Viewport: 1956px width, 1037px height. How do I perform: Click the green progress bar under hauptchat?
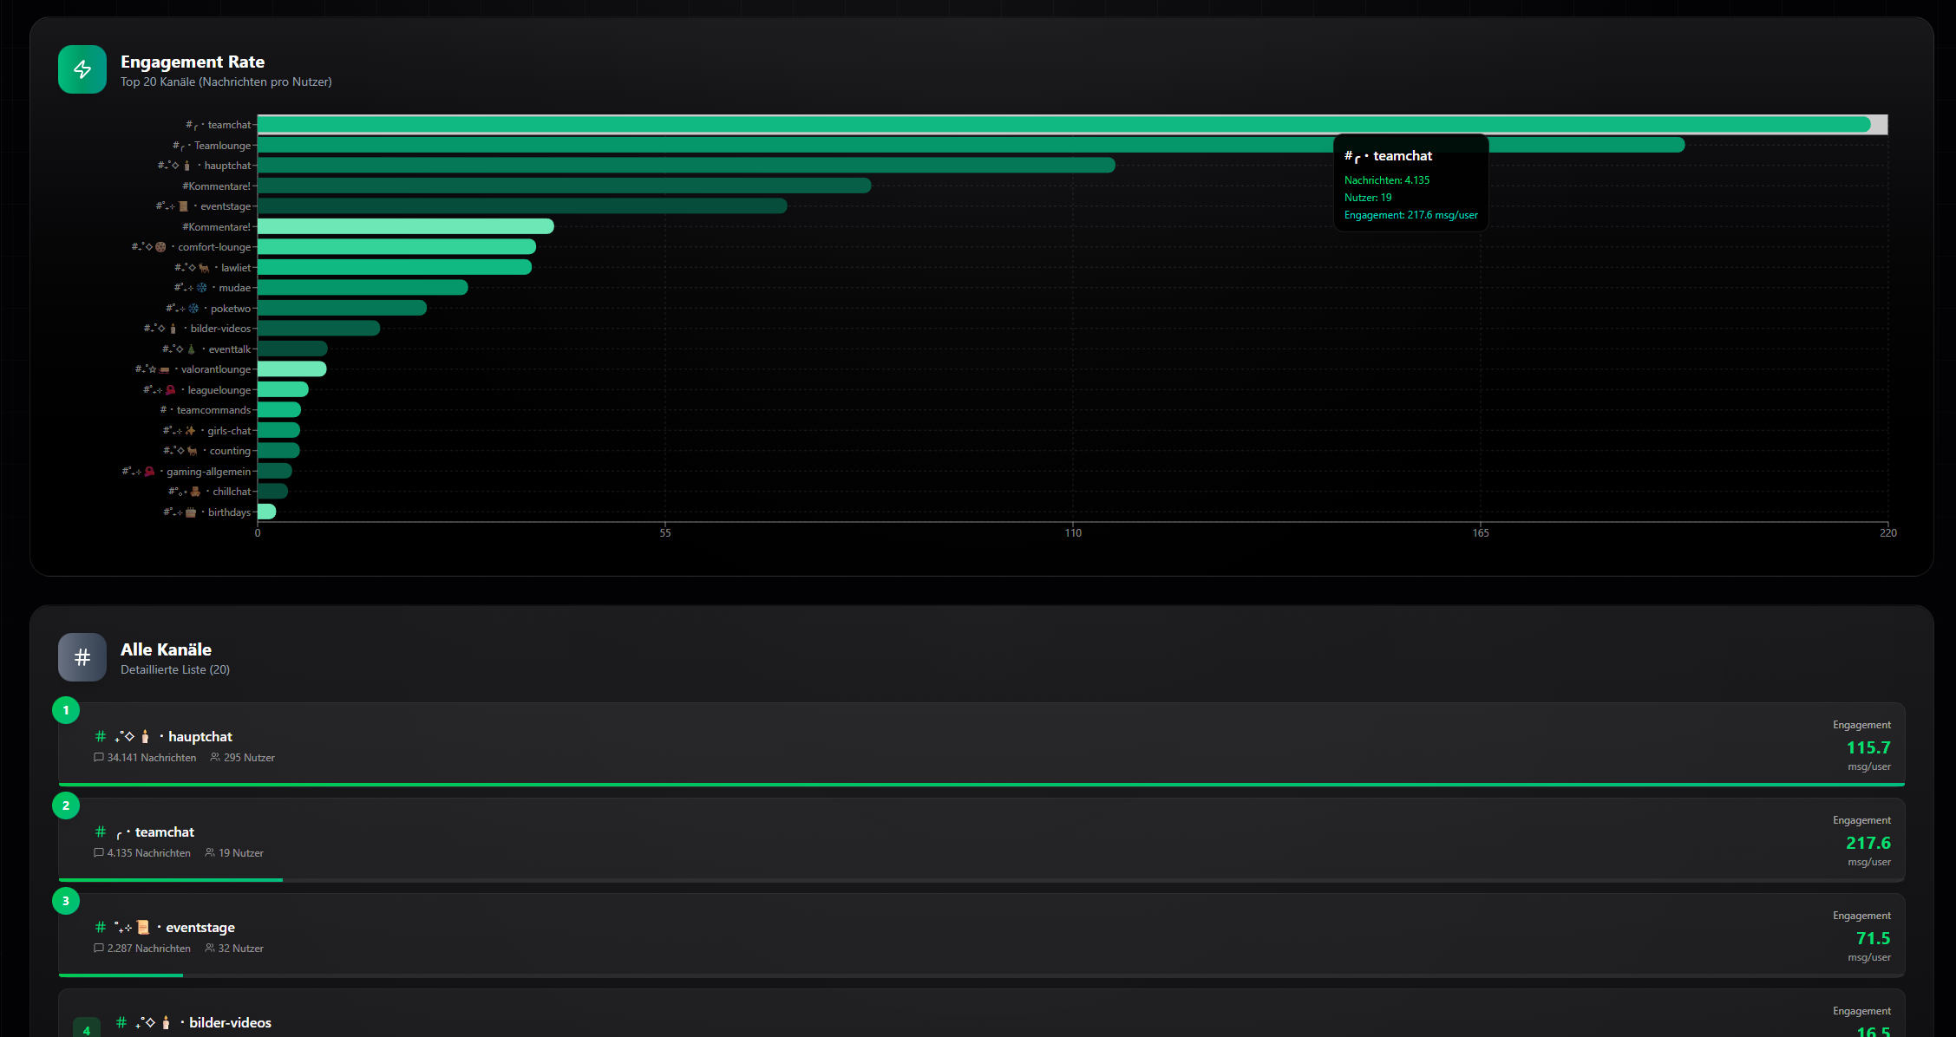pyautogui.click(x=980, y=785)
